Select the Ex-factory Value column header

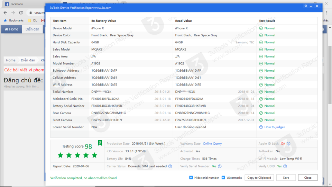click(103, 21)
